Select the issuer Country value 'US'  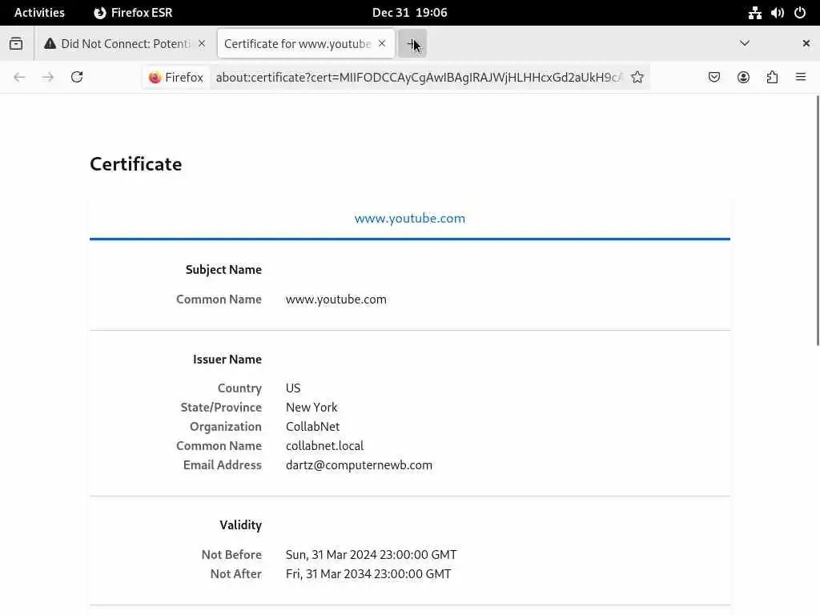pyautogui.click(x=293, y=388)
